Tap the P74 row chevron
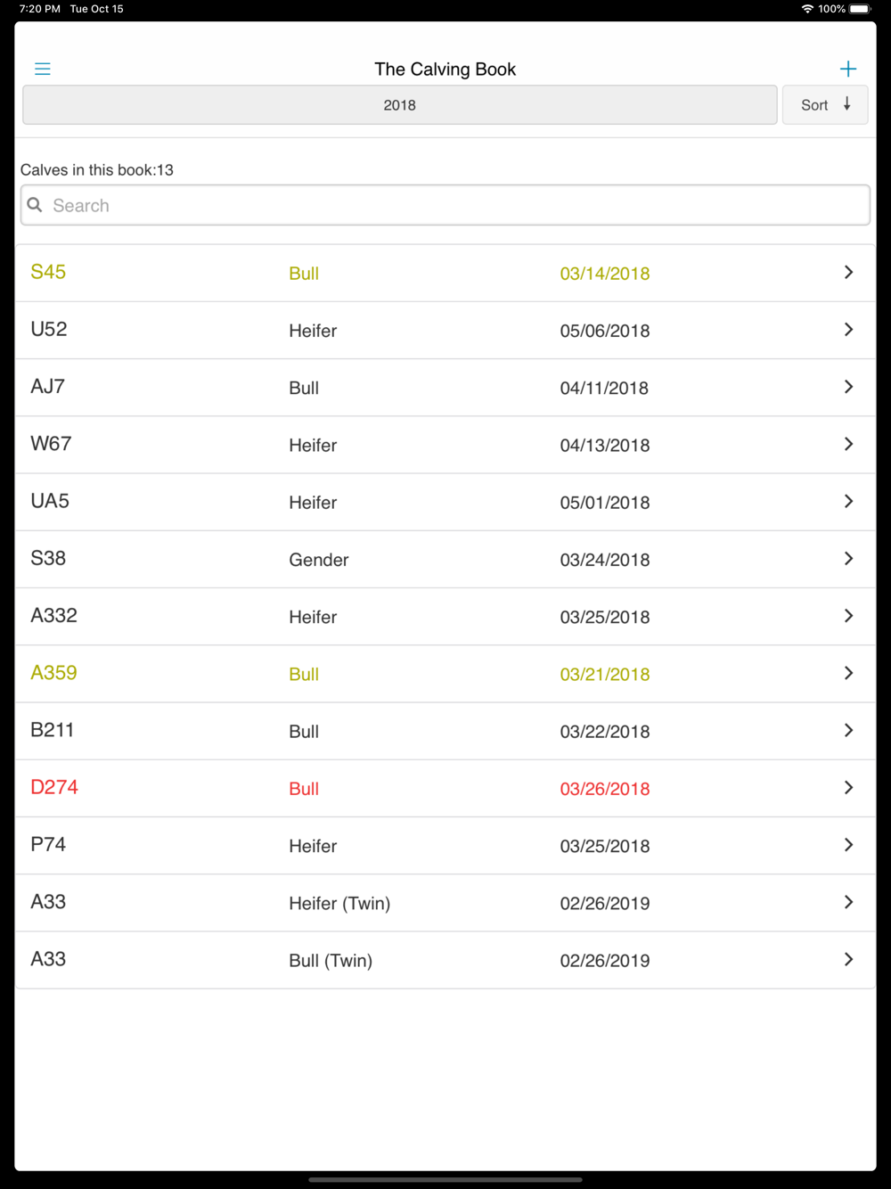Image resolution: width=891 pixels, height=1189 pixels. (848, 845)
